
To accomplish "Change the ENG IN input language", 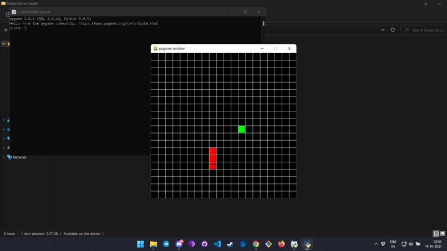I will pos(393,244).
